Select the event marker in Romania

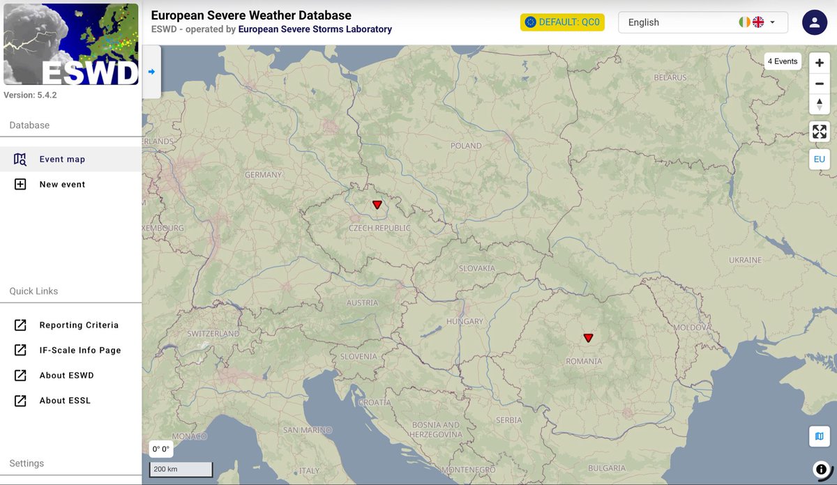588,337
